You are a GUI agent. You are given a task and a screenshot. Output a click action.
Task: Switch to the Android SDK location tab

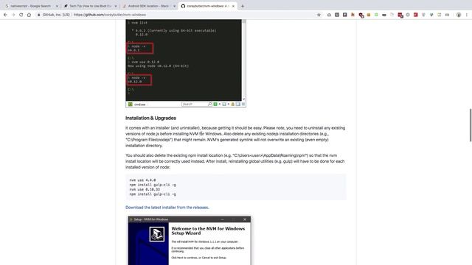point(148,6)
